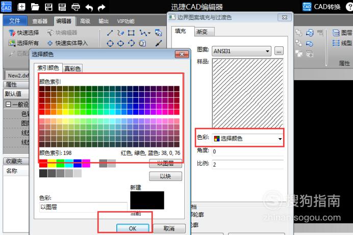Save the drawing with first floppy icon
353x235 pixels.
coord(48,7)
